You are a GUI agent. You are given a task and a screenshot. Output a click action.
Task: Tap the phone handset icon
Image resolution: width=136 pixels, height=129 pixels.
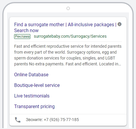pyautogui.click(x=18, y=120)
